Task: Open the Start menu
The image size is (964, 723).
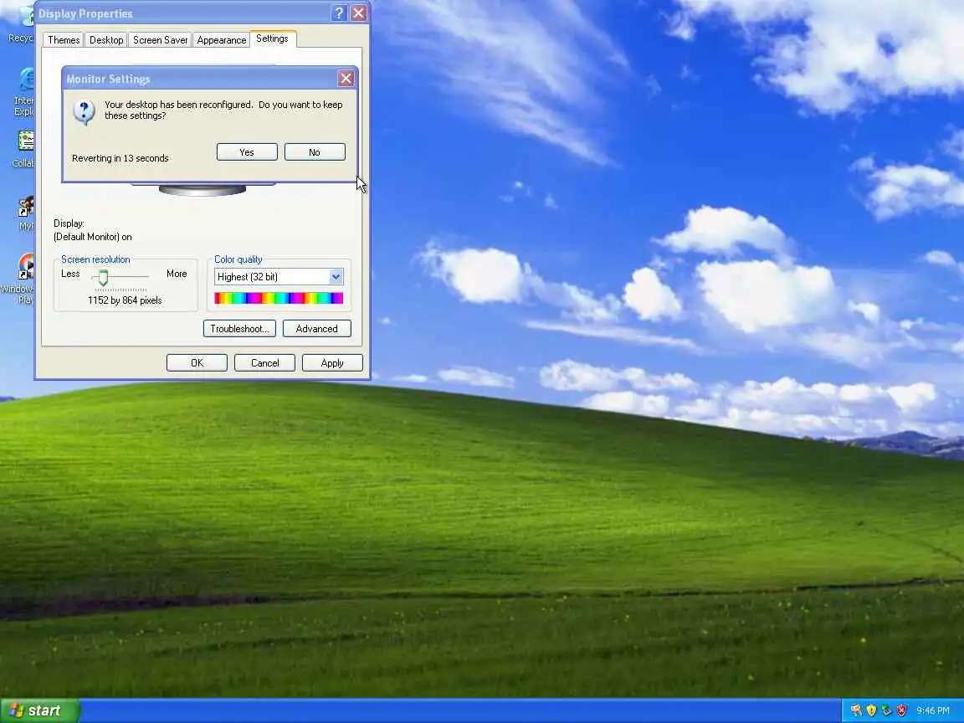Action: pyautogui.click(x=40, y=710)
